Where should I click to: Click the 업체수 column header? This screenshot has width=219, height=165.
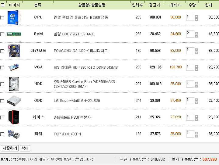[x=137, y=5]
